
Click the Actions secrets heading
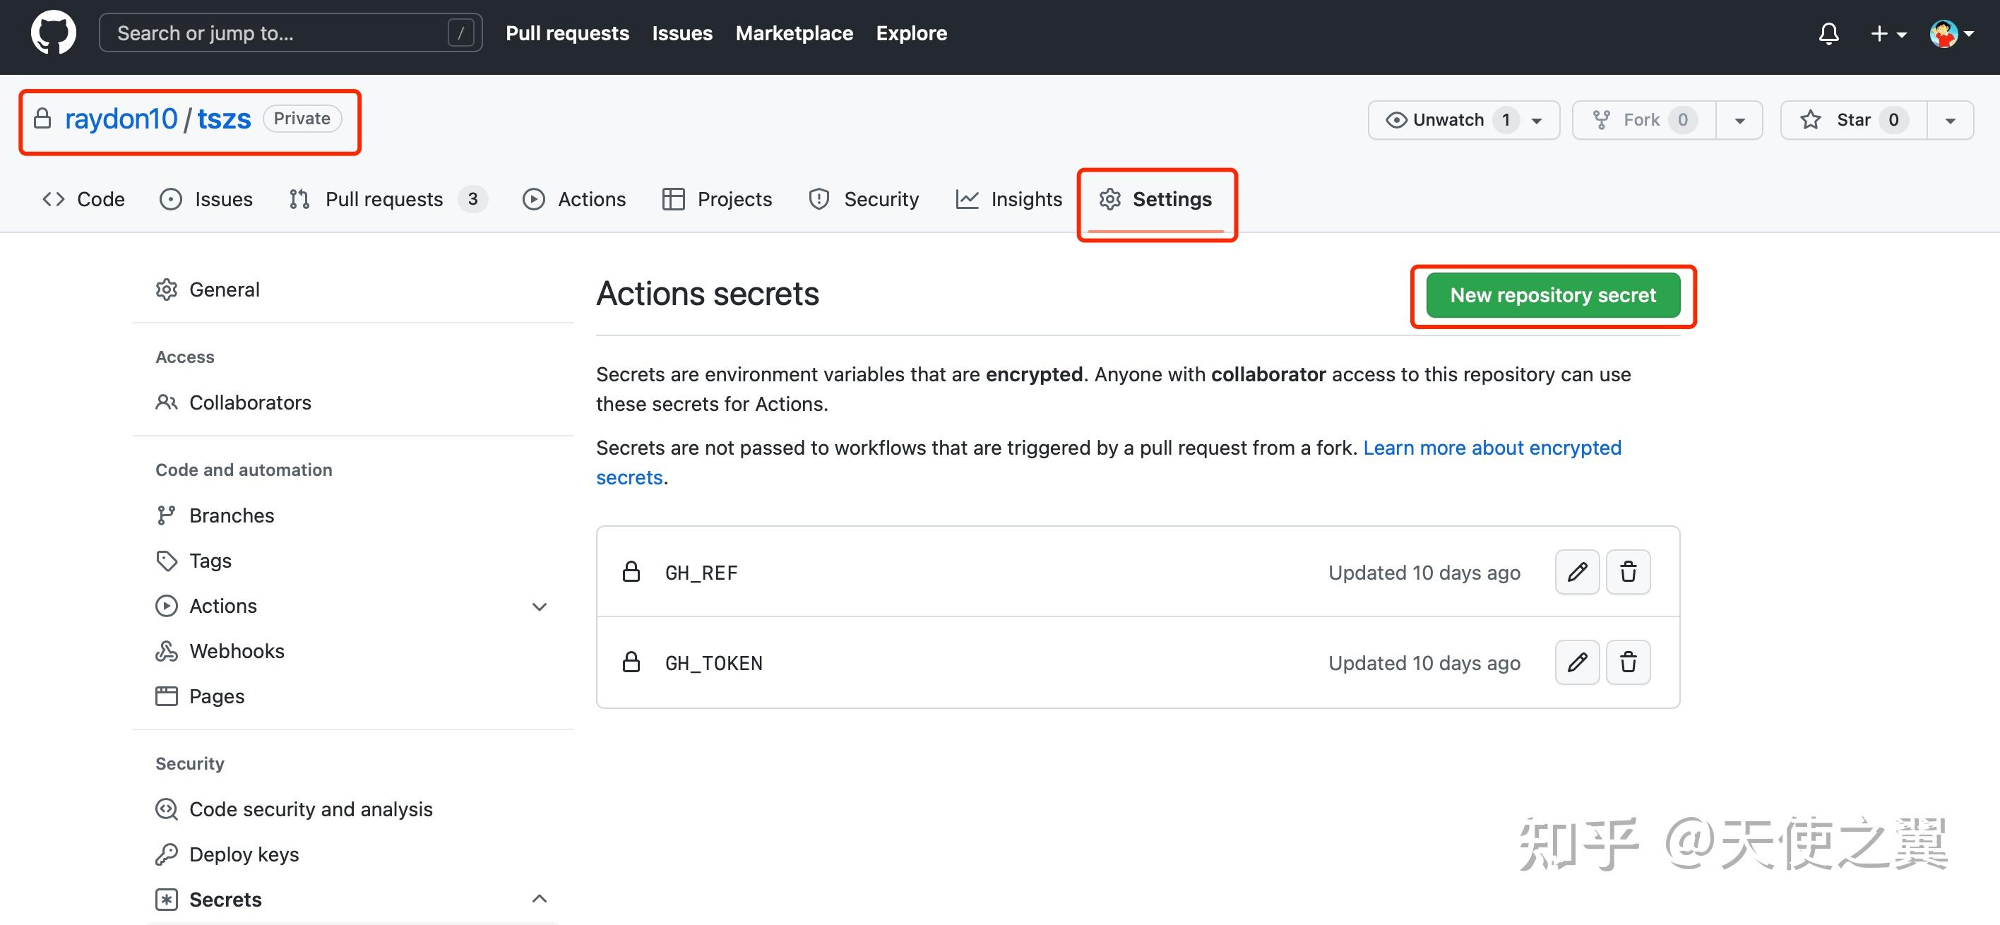[708, 293]
